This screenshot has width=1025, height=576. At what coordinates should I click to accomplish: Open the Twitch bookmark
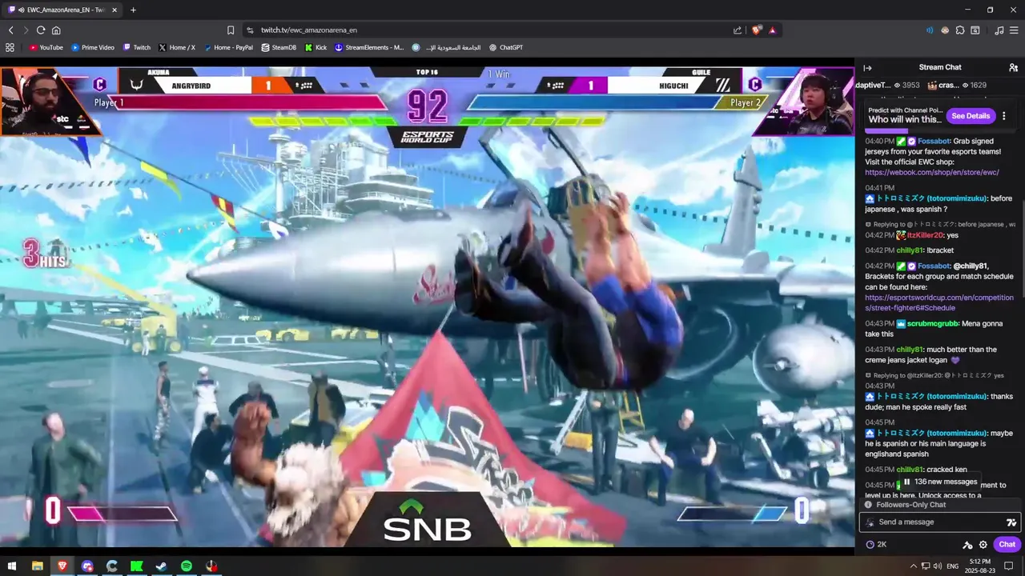pyautogui.click(x=136, y=48)
